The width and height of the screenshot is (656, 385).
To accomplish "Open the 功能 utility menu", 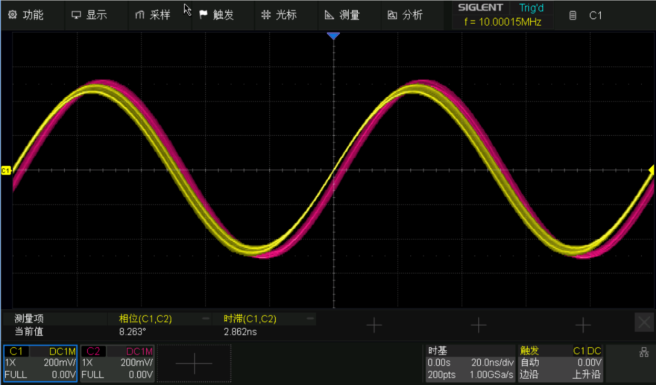I will click(26, 15).
